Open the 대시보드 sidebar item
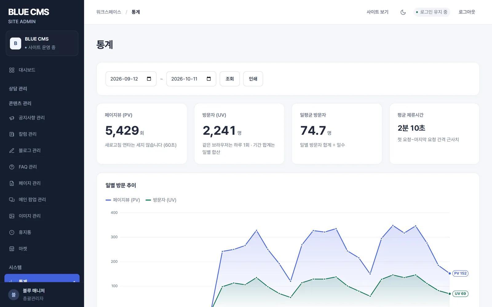The width and height of the screenshot is (492, 307). click(x=42, y=70)
